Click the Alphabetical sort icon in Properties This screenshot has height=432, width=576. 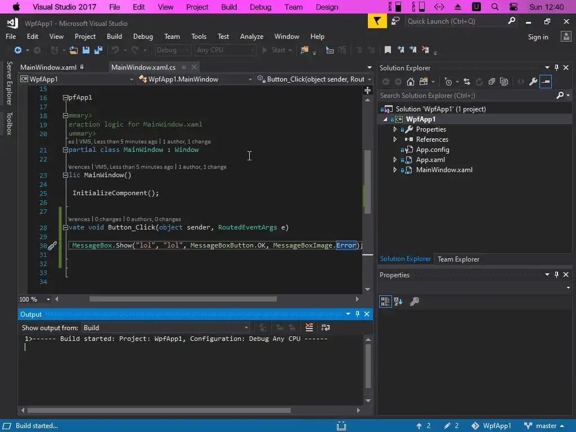398,301
